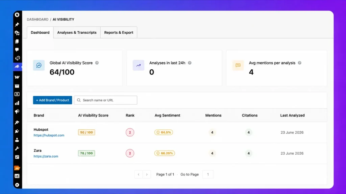Open the W logo sidebar icon
Viewport: 346px width, 194px height.
(x=17, y=77)
